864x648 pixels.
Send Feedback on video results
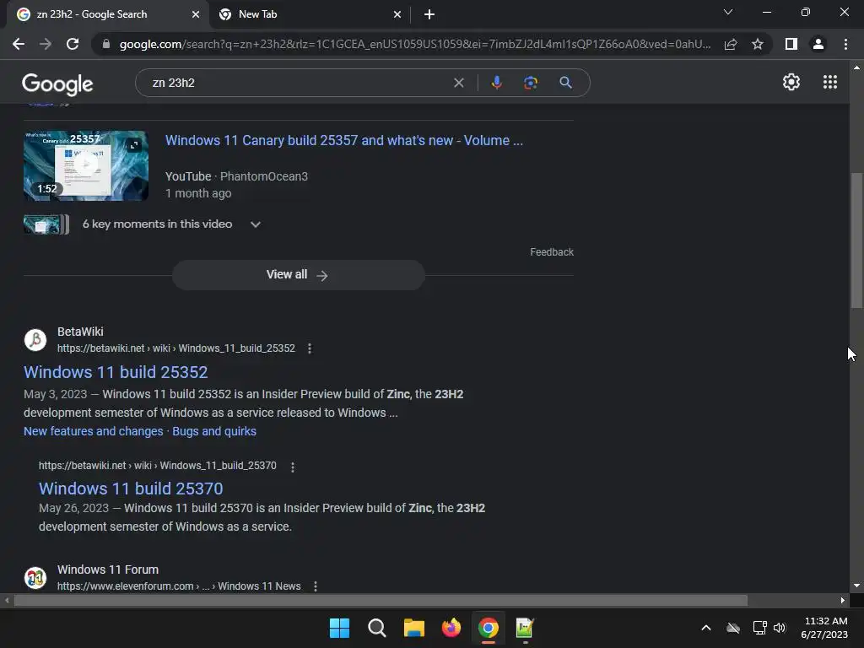552,251
